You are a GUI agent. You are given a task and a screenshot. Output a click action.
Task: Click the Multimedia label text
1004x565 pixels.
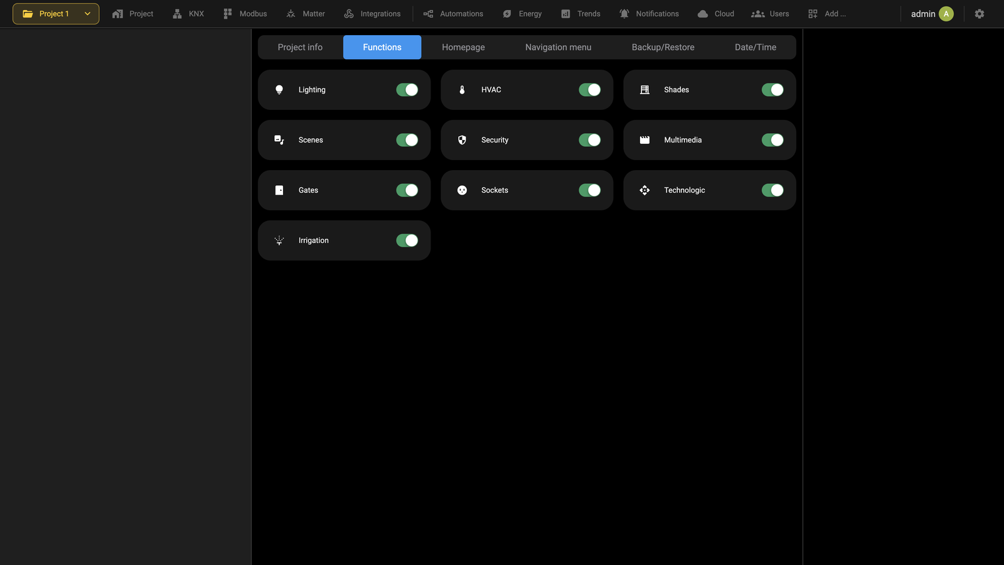click(x=683, y=140)
